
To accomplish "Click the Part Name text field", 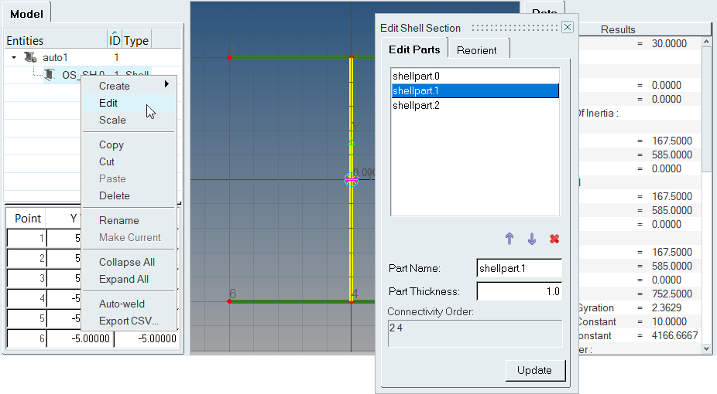I will [519, 268].
